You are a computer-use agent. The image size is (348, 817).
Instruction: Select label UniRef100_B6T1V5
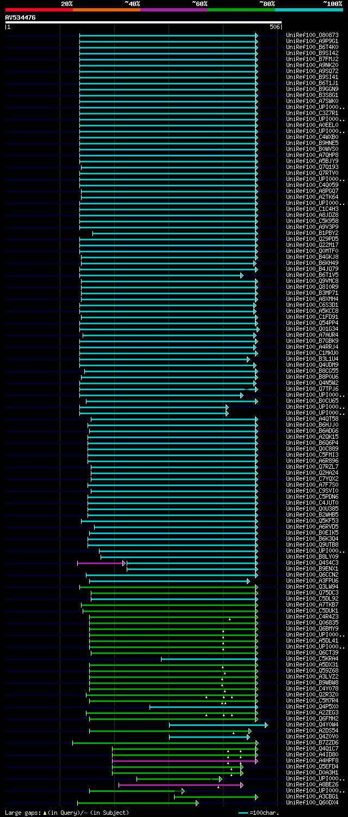[312, 275]
